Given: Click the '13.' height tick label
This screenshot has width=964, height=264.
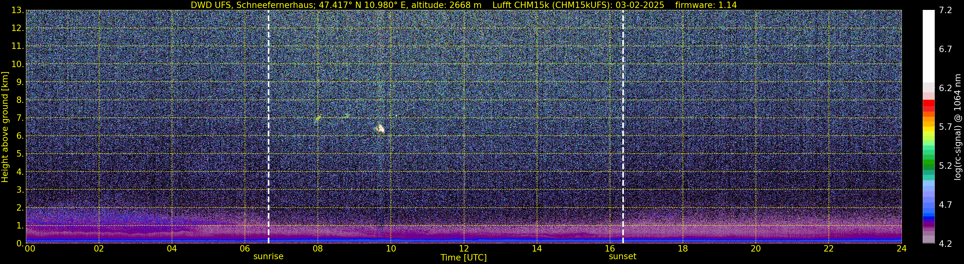Looking at the screenshot, I should point(18,10).
